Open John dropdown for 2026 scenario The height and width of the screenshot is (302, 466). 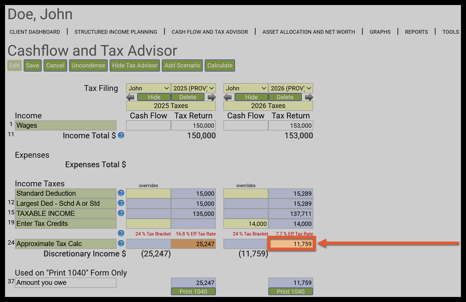coord(246,88)
